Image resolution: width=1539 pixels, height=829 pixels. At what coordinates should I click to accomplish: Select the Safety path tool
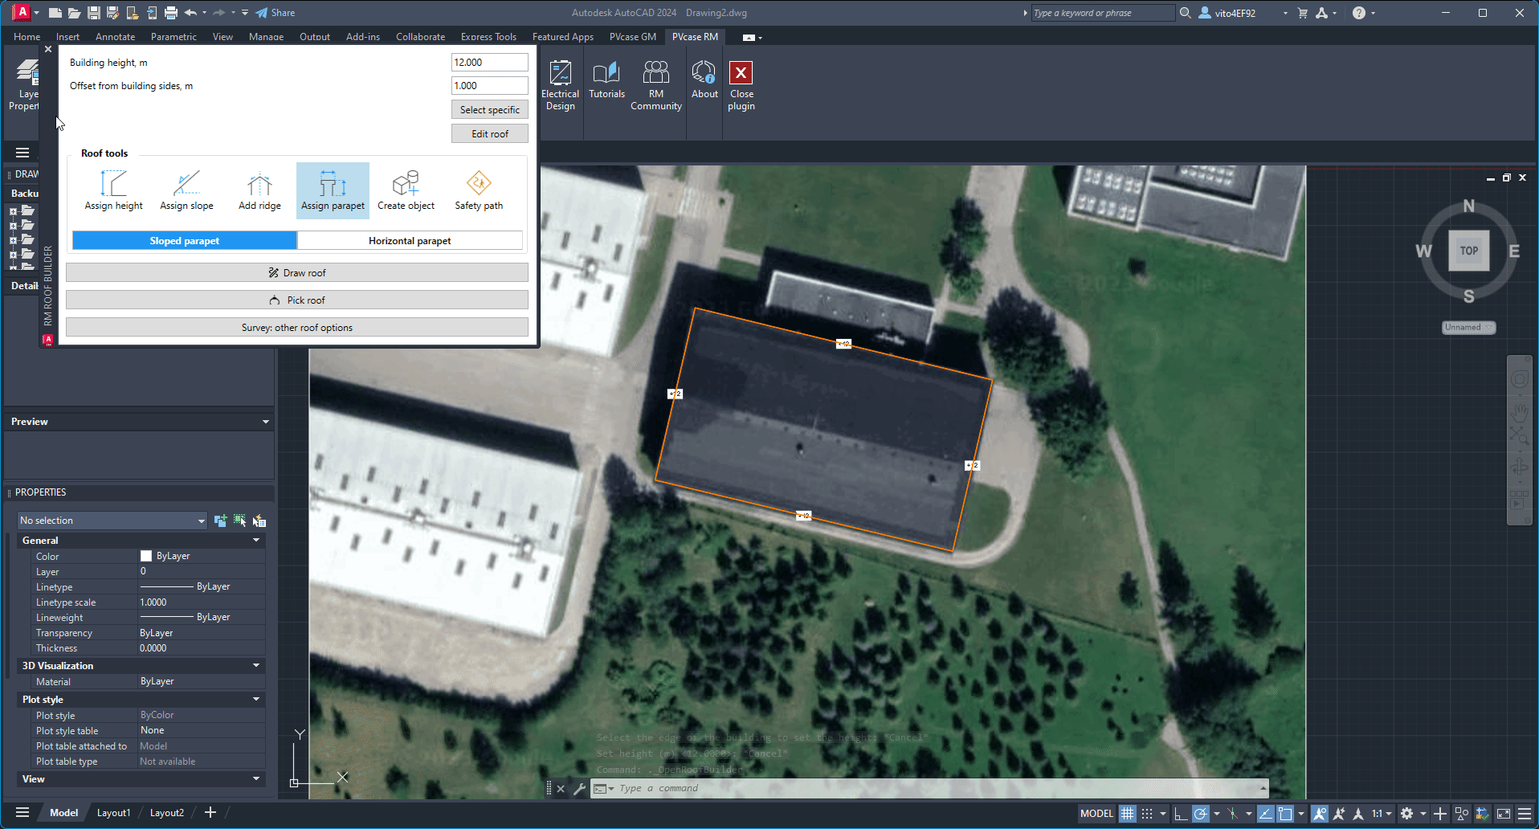tap(479, 190)
